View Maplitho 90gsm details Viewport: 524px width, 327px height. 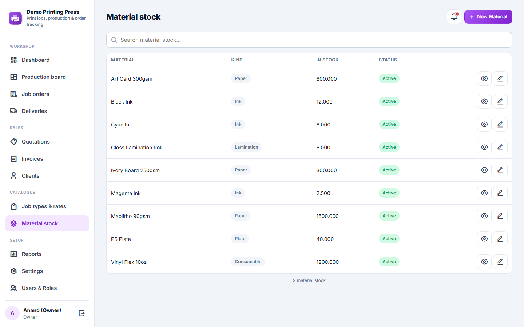[484, 216]
